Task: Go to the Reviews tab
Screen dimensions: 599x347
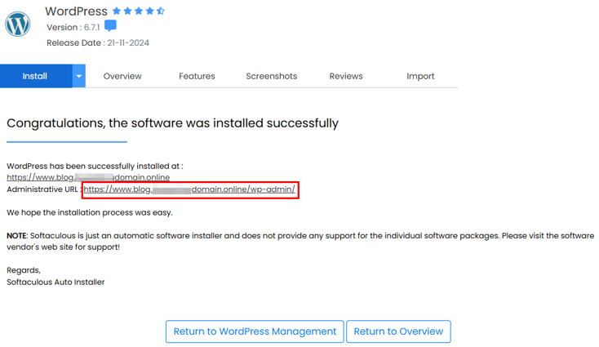Action: 346,76
